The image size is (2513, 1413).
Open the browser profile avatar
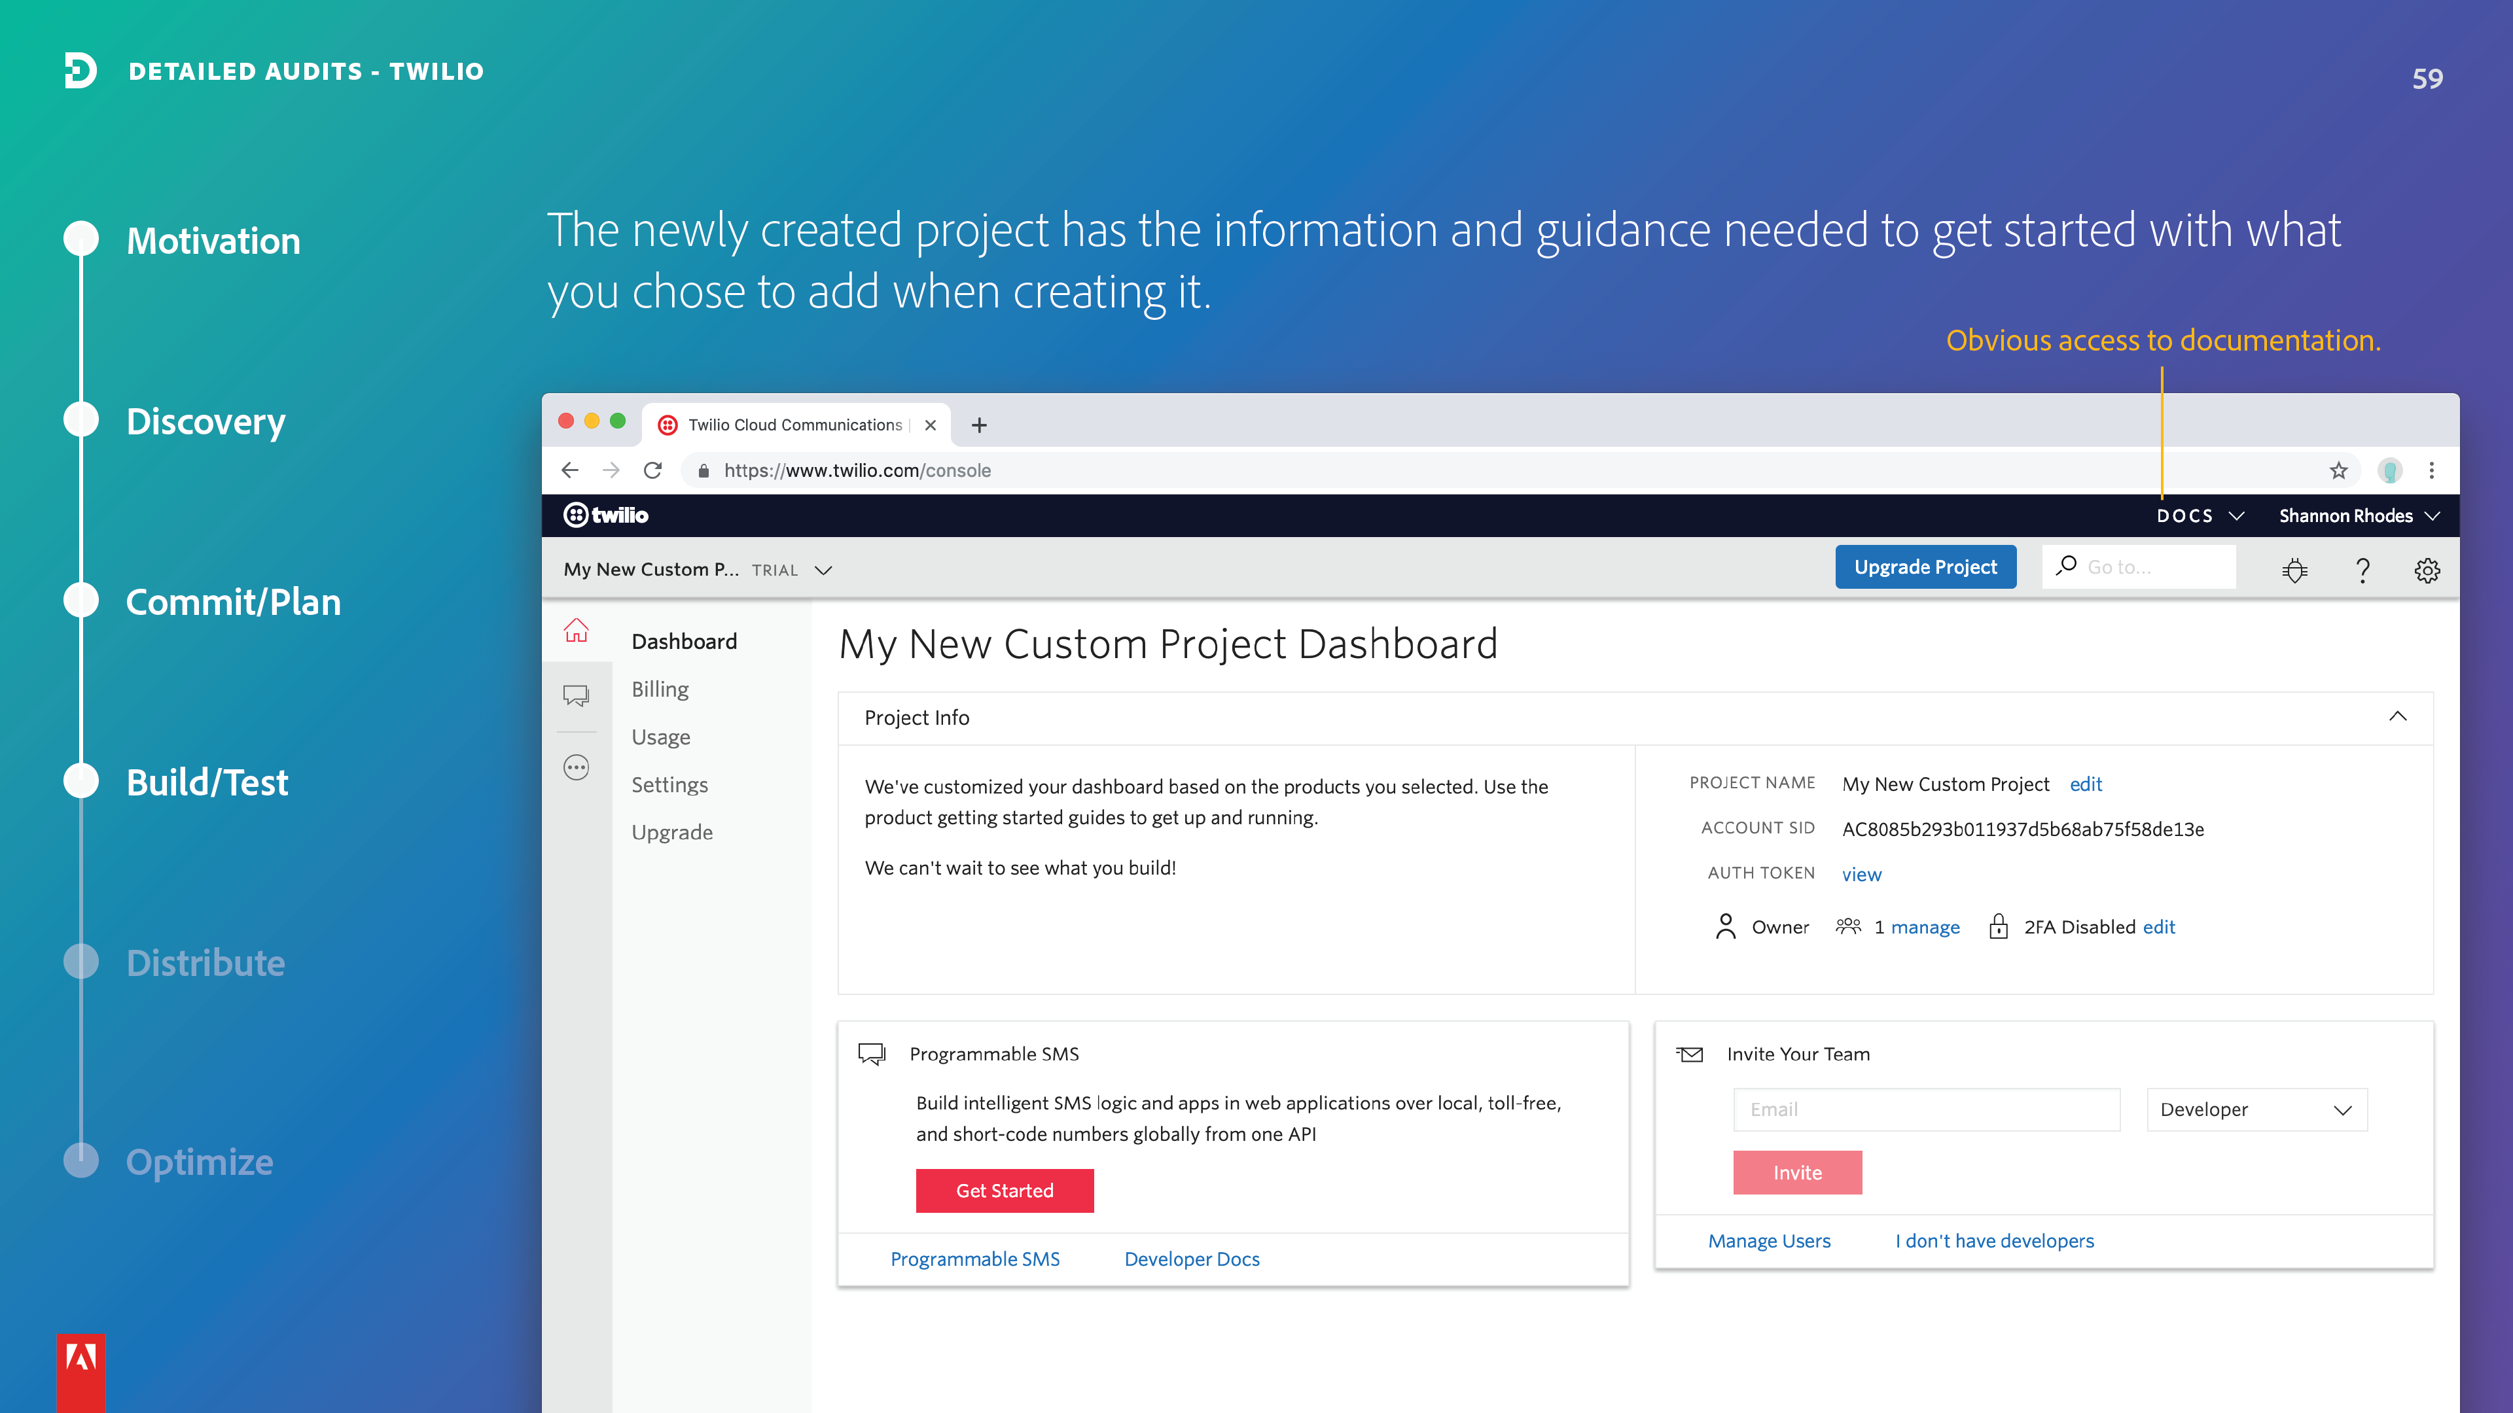coord(2389,471)
